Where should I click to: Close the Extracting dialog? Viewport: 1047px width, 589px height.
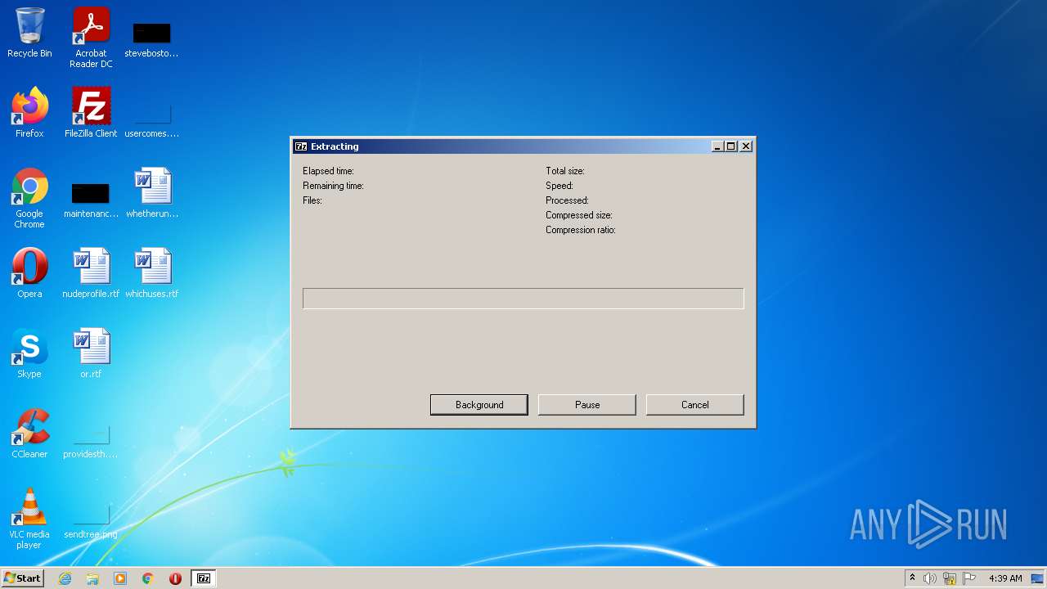click(x=746, y=146)
